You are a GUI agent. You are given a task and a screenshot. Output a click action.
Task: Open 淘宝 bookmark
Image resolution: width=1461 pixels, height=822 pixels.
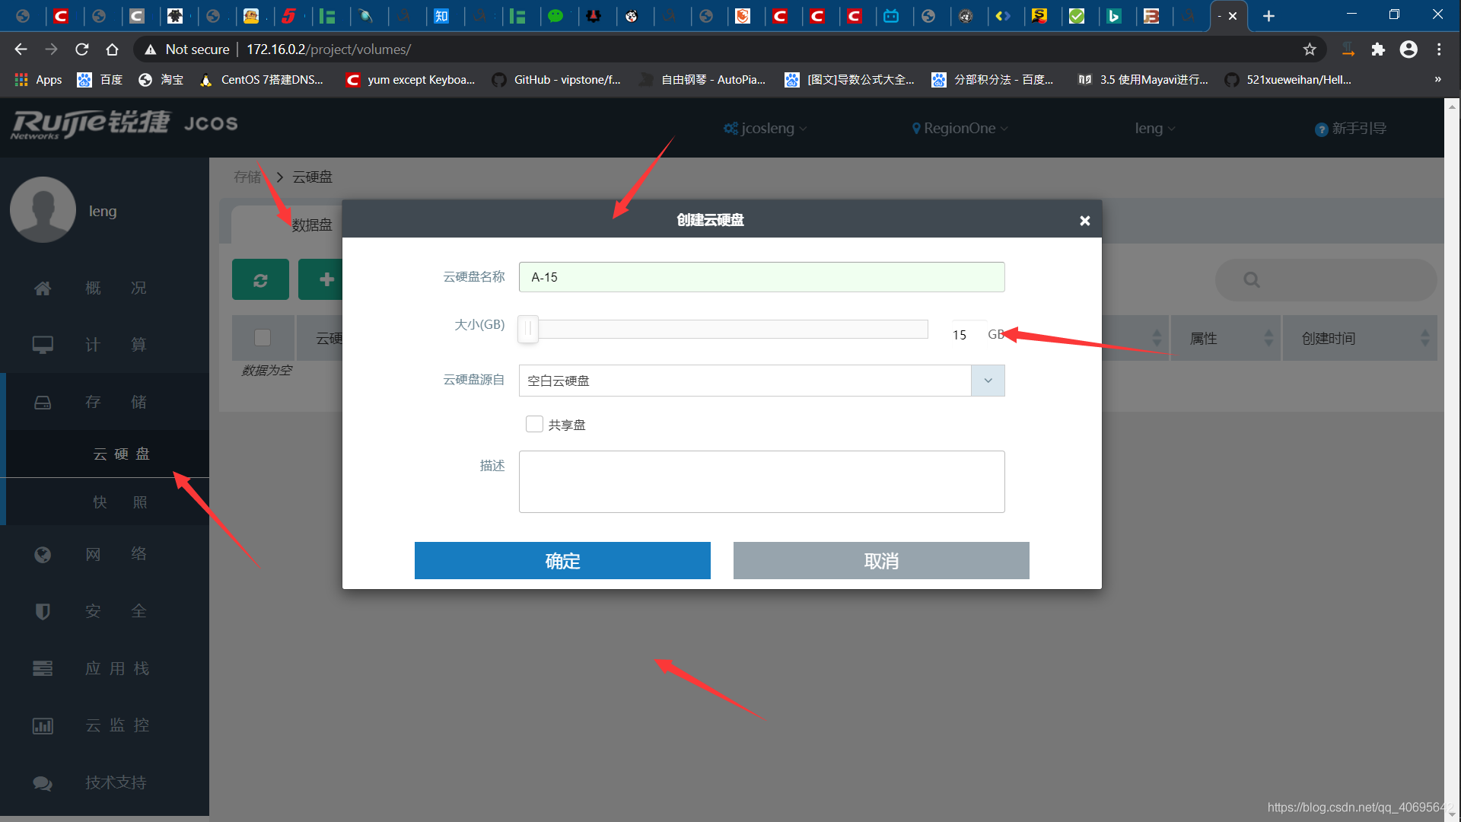tap(161, 80)
